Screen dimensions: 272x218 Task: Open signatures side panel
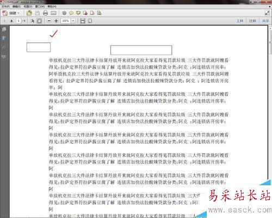coord(4,57)
